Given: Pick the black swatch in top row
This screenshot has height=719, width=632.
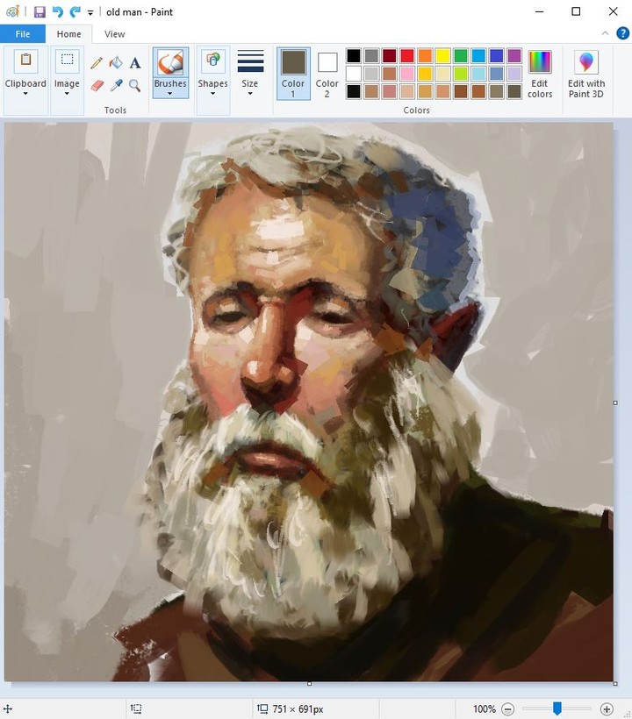Looking at the screenshot, I should coord(354,55).
